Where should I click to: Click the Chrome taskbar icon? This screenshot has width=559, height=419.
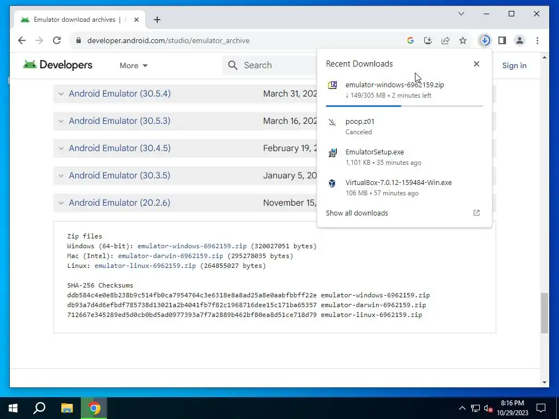click(94, 408)
